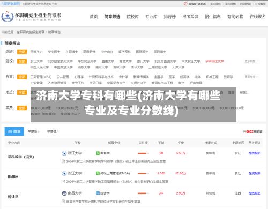Click the 浙江大学 logo in 学科教学 row
Viewport: 268px width, 209px height.
click(64, 153)
